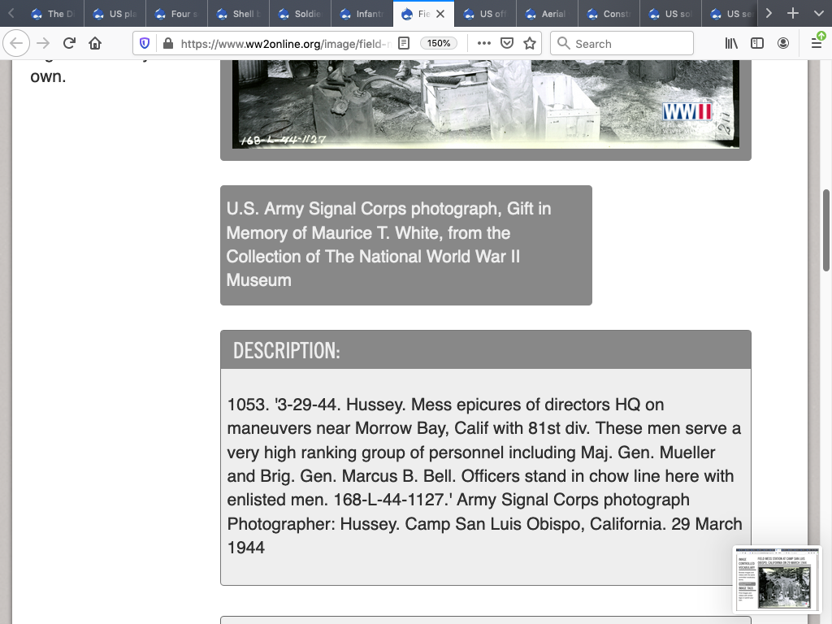Save page to Pocket
The image size is (832, 624).
507,44
